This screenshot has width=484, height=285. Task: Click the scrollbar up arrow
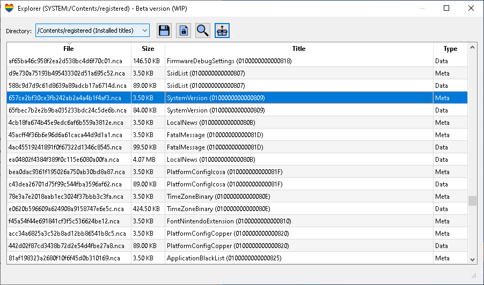472,47
